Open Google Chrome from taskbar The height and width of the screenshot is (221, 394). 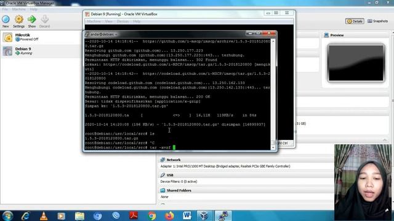click(151, 216)
